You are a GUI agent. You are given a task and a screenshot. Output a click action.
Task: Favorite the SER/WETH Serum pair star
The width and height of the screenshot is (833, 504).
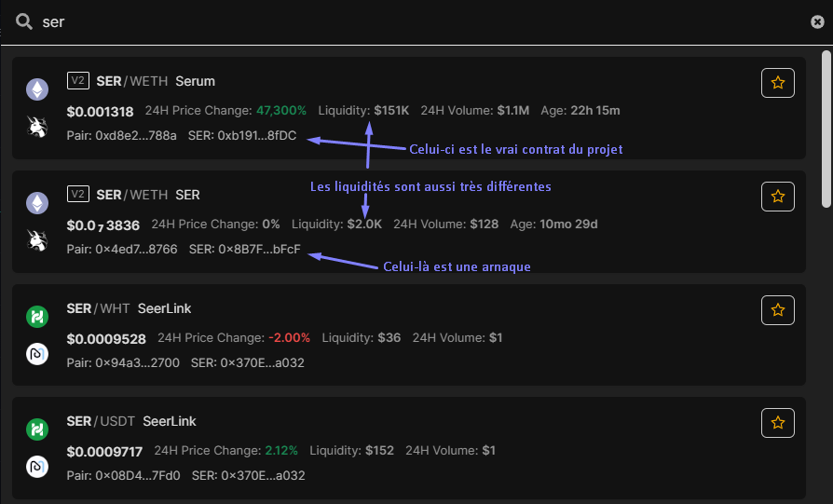pyautogui.click(x=778, y=83)
